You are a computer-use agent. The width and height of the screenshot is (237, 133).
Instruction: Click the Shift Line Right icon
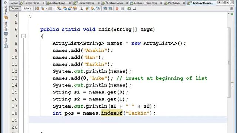[x=110, y=8]
